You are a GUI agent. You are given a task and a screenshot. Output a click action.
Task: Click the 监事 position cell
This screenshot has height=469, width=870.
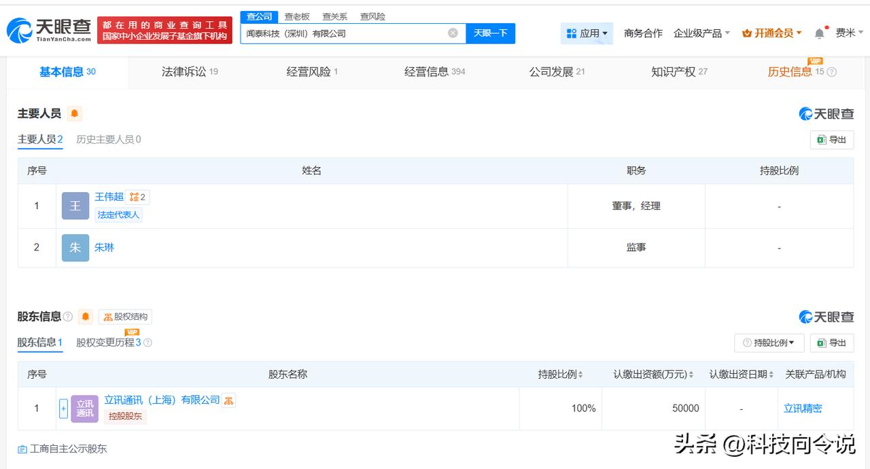pyautogui.click(x=636, y=248)
